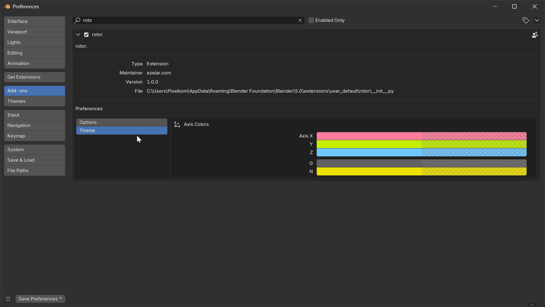The image size is (545, 307).
Task: Collapse the rotor add-on details expander
Action: 78,34
